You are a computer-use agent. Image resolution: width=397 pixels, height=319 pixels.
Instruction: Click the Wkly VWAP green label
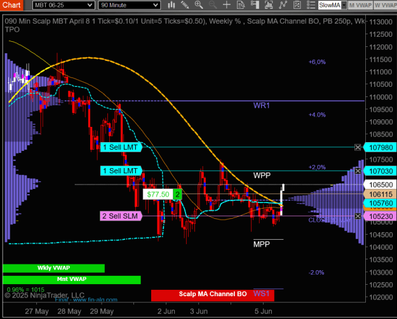click(x=54, y=268)
